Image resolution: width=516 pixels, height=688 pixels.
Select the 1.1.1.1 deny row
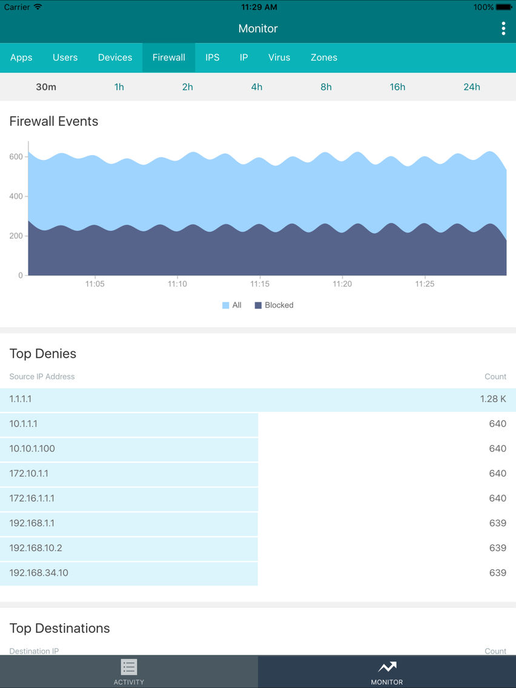pos(258,400)
